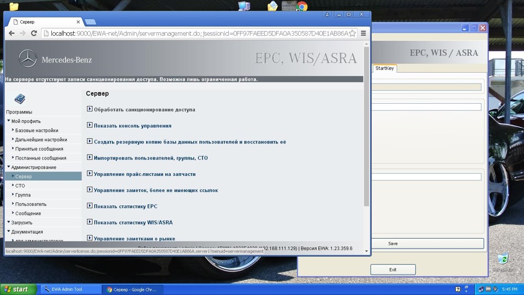Click the Mercedes-Benz star logo
The height and width of the screenshot is (295, 524).
pyautogui.click(x=28, y=58)
